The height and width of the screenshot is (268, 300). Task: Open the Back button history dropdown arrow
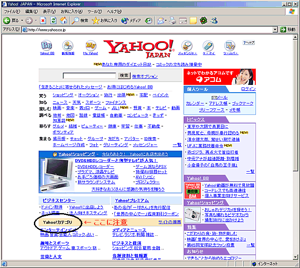(x=22, y=21)
